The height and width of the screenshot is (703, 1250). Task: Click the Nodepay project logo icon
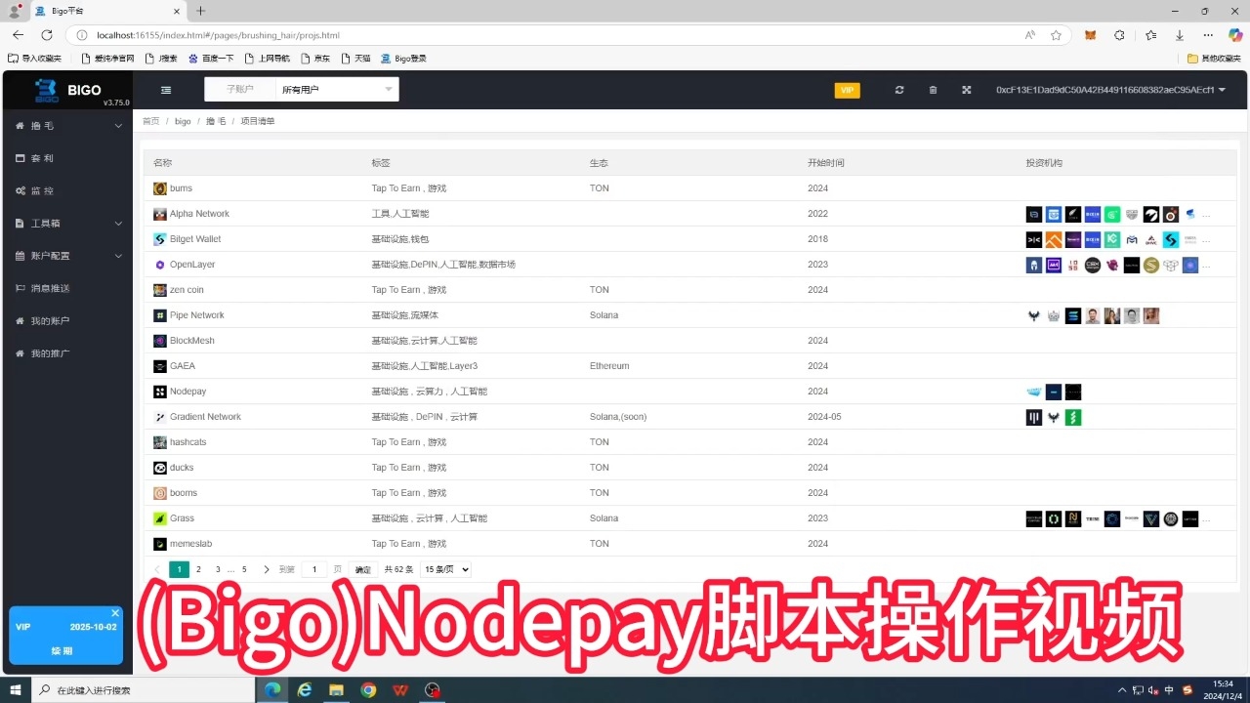[159, 392]
